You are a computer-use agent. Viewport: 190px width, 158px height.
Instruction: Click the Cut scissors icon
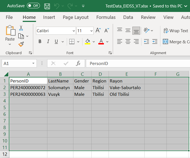(21, 28)
